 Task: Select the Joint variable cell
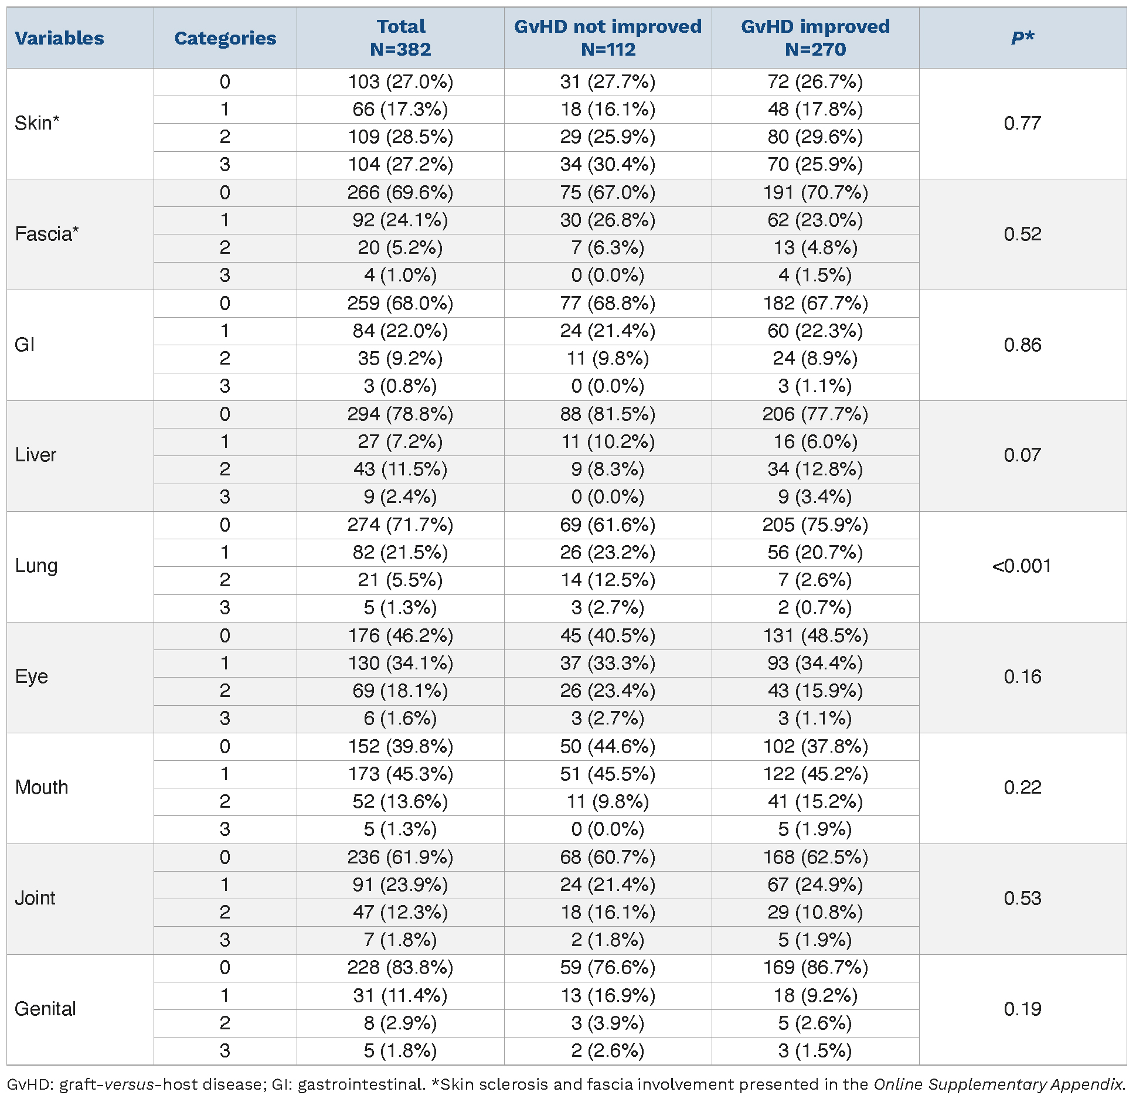[35, 898]
